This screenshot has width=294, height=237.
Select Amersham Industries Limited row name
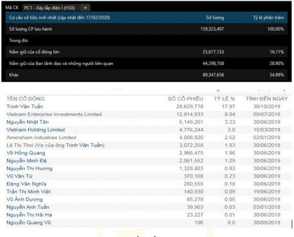41,137
